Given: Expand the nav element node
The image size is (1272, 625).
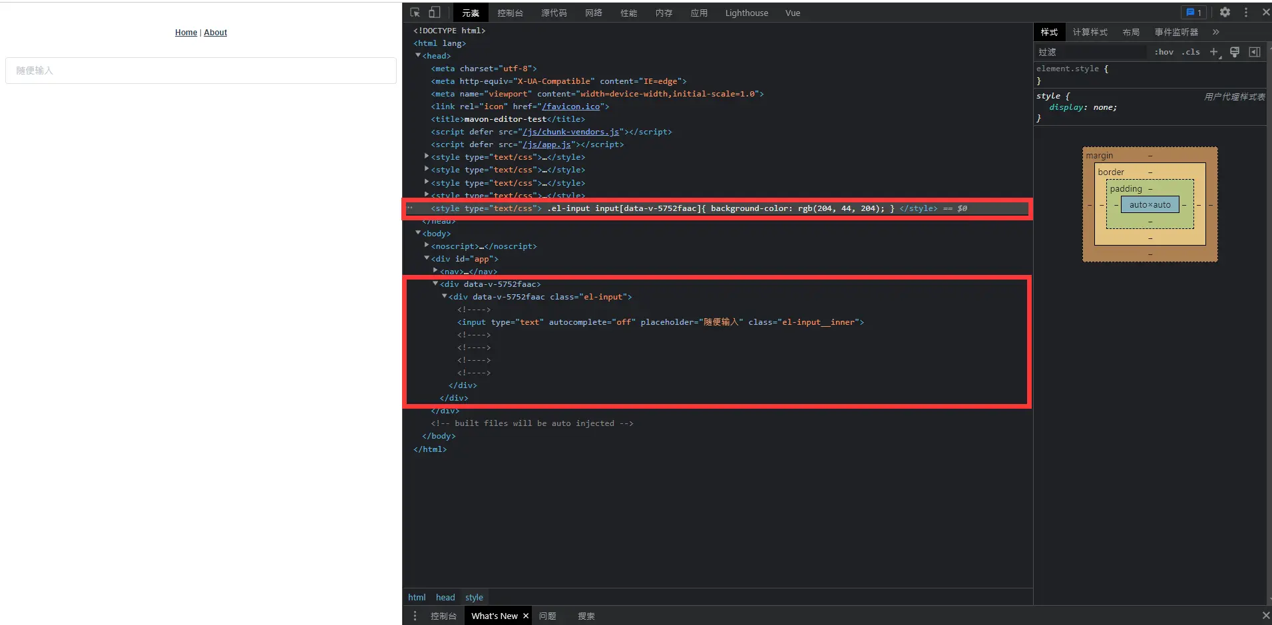Looking at the screenshot, I should tap(435, 271).
